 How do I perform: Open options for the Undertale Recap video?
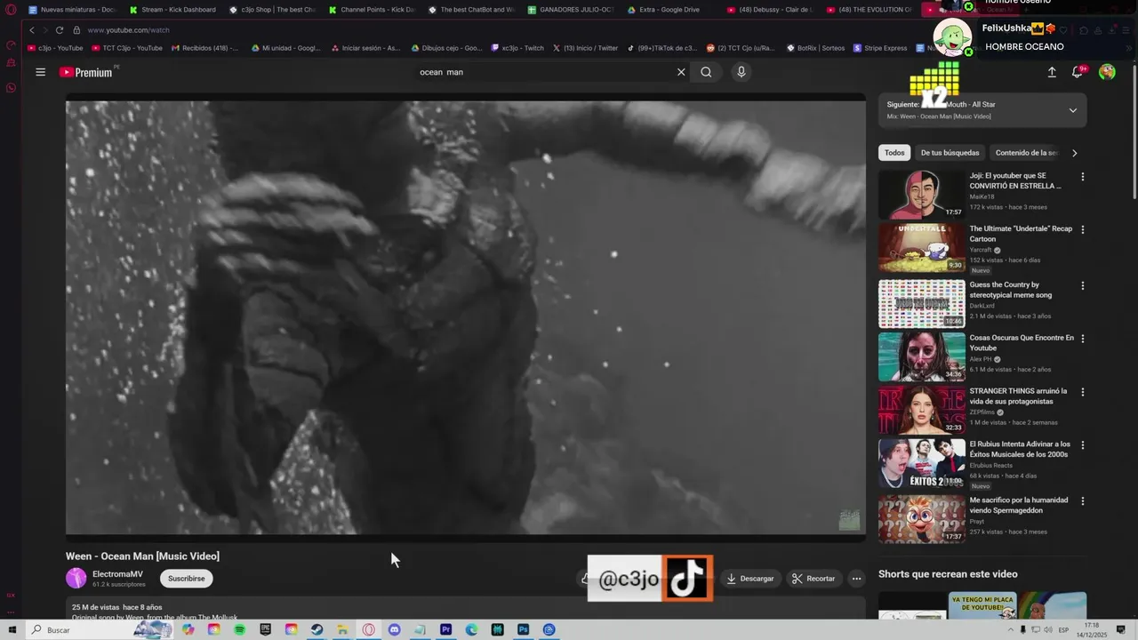(1082, 229)
